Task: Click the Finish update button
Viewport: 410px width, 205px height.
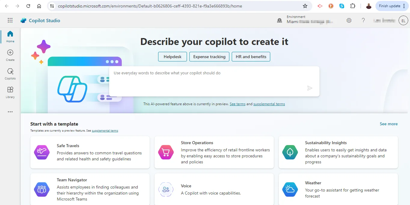Action: tap(392, 6)
